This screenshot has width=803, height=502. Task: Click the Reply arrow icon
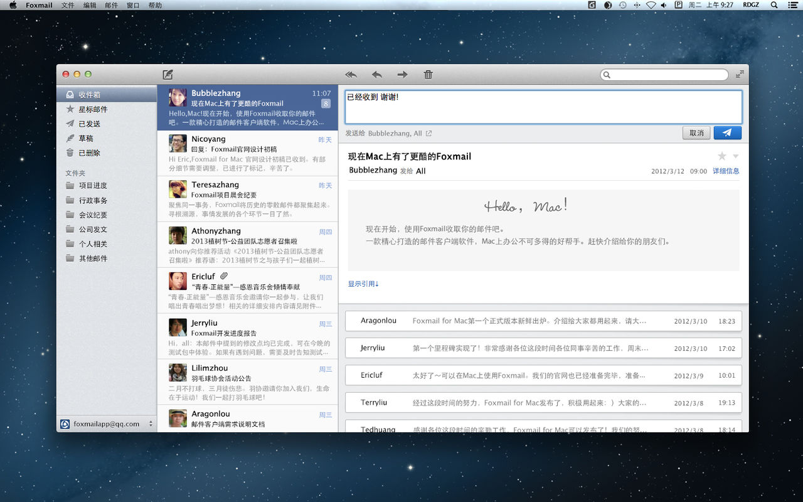point(377,75)
